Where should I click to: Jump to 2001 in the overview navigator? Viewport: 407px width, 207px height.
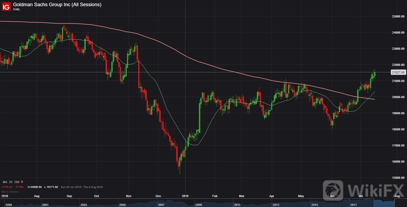(x=46, y=205)
